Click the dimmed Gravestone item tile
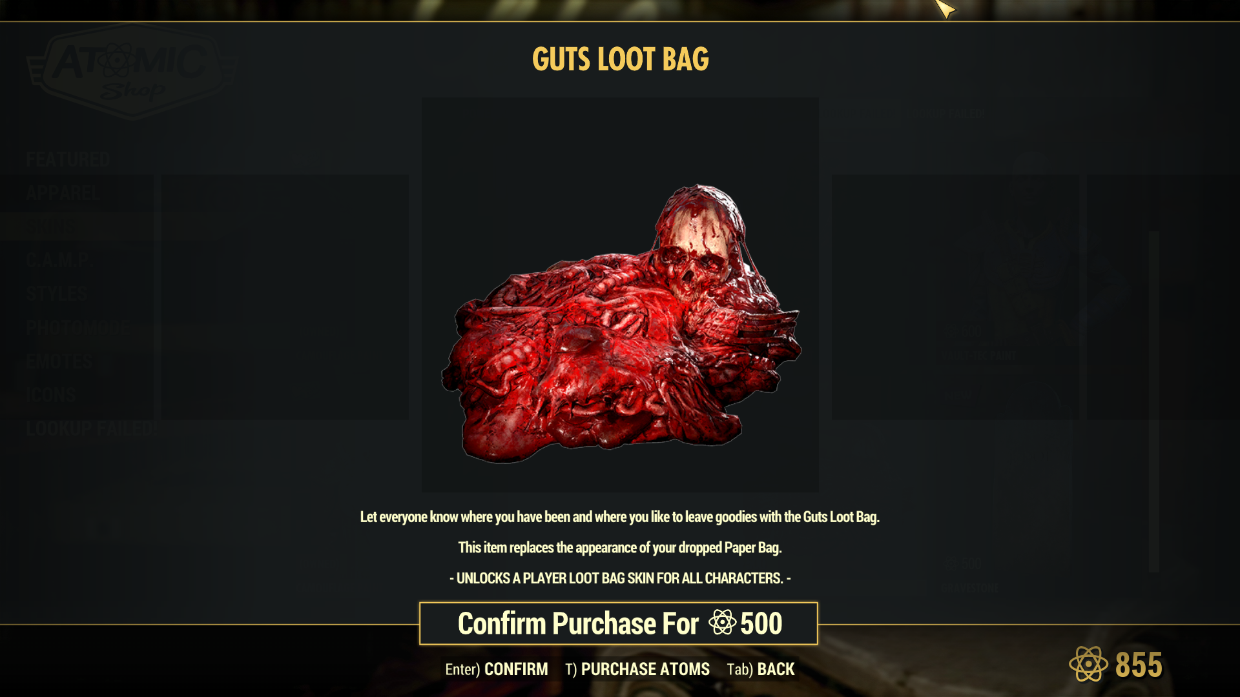Viewport: 1240px width, 697px height. click(955, 516)
